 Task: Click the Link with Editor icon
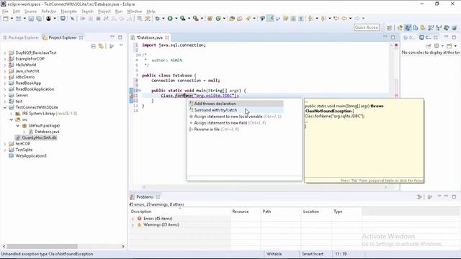tap(101, 46)
